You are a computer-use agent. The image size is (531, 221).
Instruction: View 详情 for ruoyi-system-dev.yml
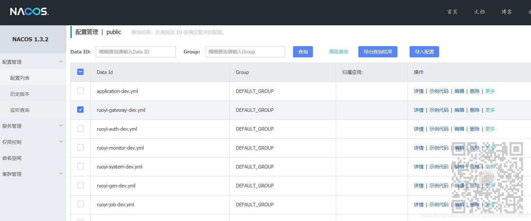coord(419,167)
